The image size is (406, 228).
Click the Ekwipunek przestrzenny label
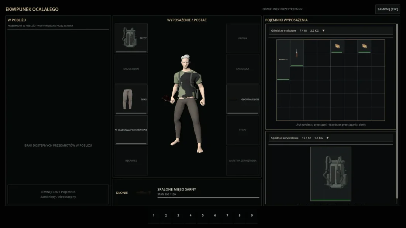(x=282, y=9)
